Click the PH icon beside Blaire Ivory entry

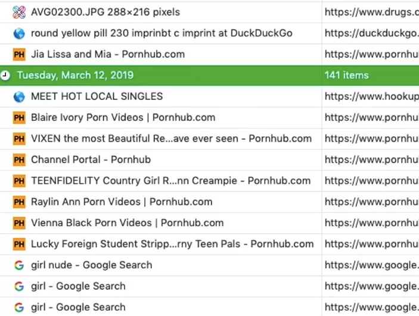(x=19, y=118)
